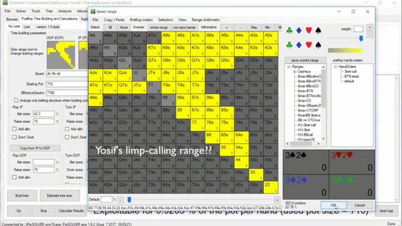Open File menu in Select range dialog
This screenshot has width=402, height=226.
click(95, 19)
